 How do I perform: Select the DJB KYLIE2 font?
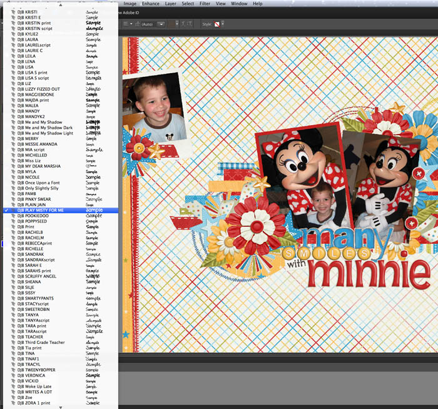[x=61, y=34]
